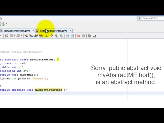Click the highlighted myAbstractMEthod identifier in code
The height and width of the screenshot is (123, 164).
[48, 90]
